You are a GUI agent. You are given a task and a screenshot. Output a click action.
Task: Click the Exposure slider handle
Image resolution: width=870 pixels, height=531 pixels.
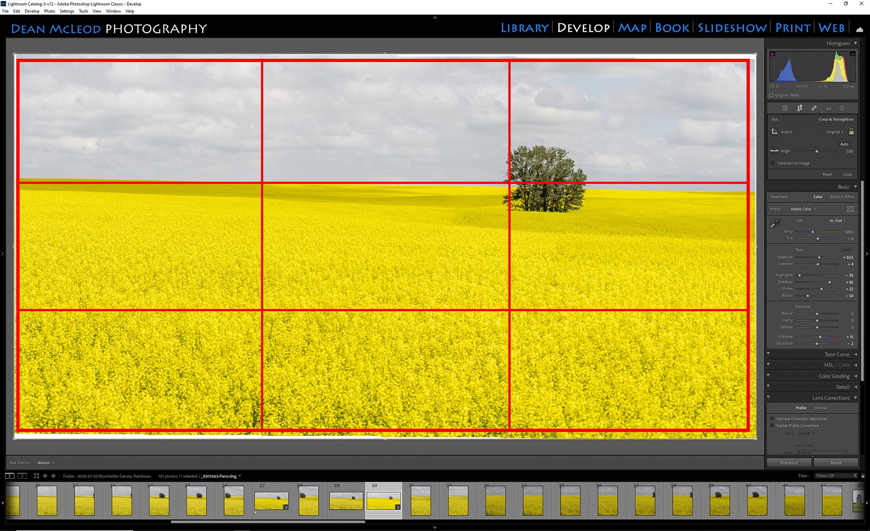coord(819,257)
